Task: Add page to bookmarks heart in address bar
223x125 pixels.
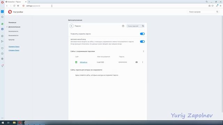Action: (213, 6)
